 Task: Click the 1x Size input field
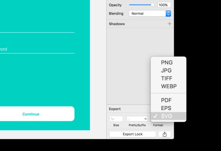pyautogui.click(x=116, y=119)
